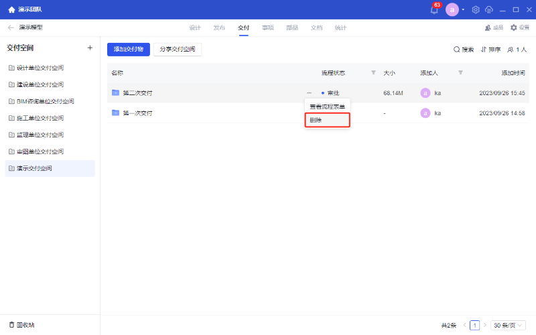This screenshot has height=335, width=536.
Task: Switch to the 设计 tab
Action: (x=195, y=27)
